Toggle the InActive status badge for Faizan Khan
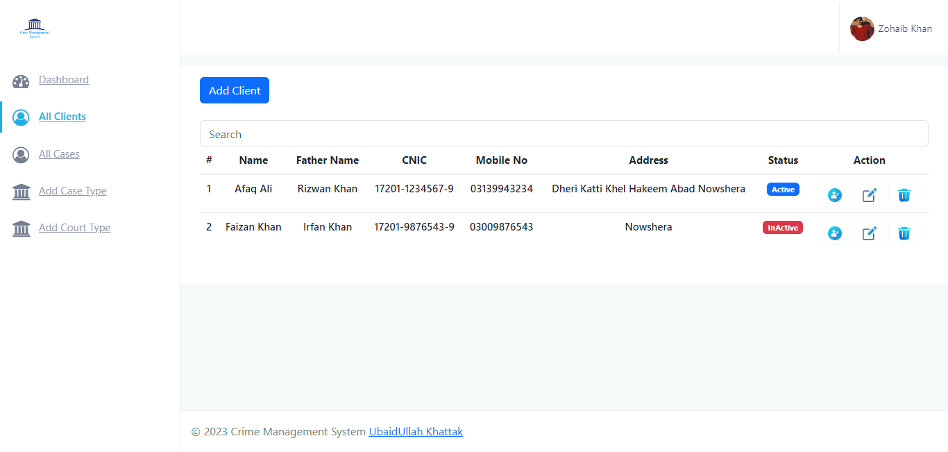 click(x=782, y=228)
